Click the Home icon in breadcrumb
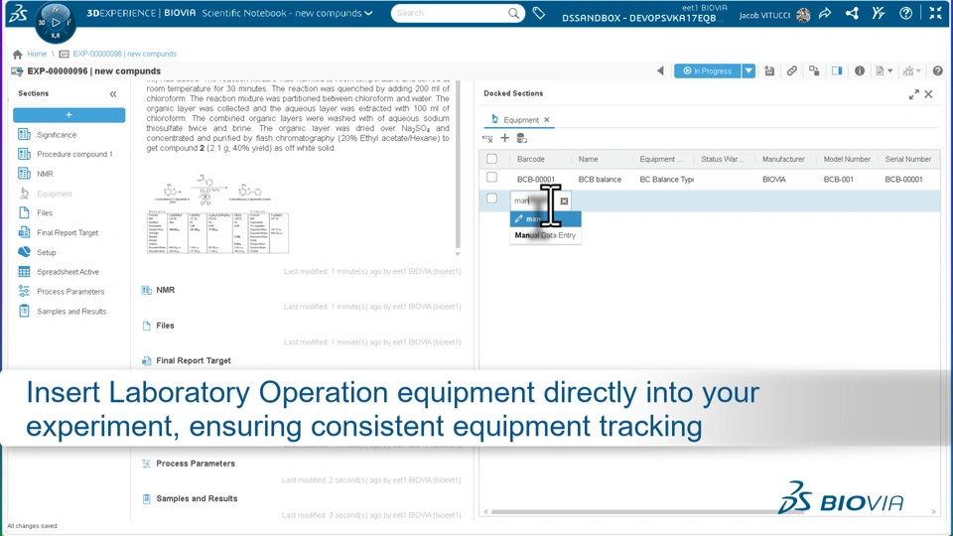Screen dimensions: 953x536 pyautogui.click(x=18, y=54)
